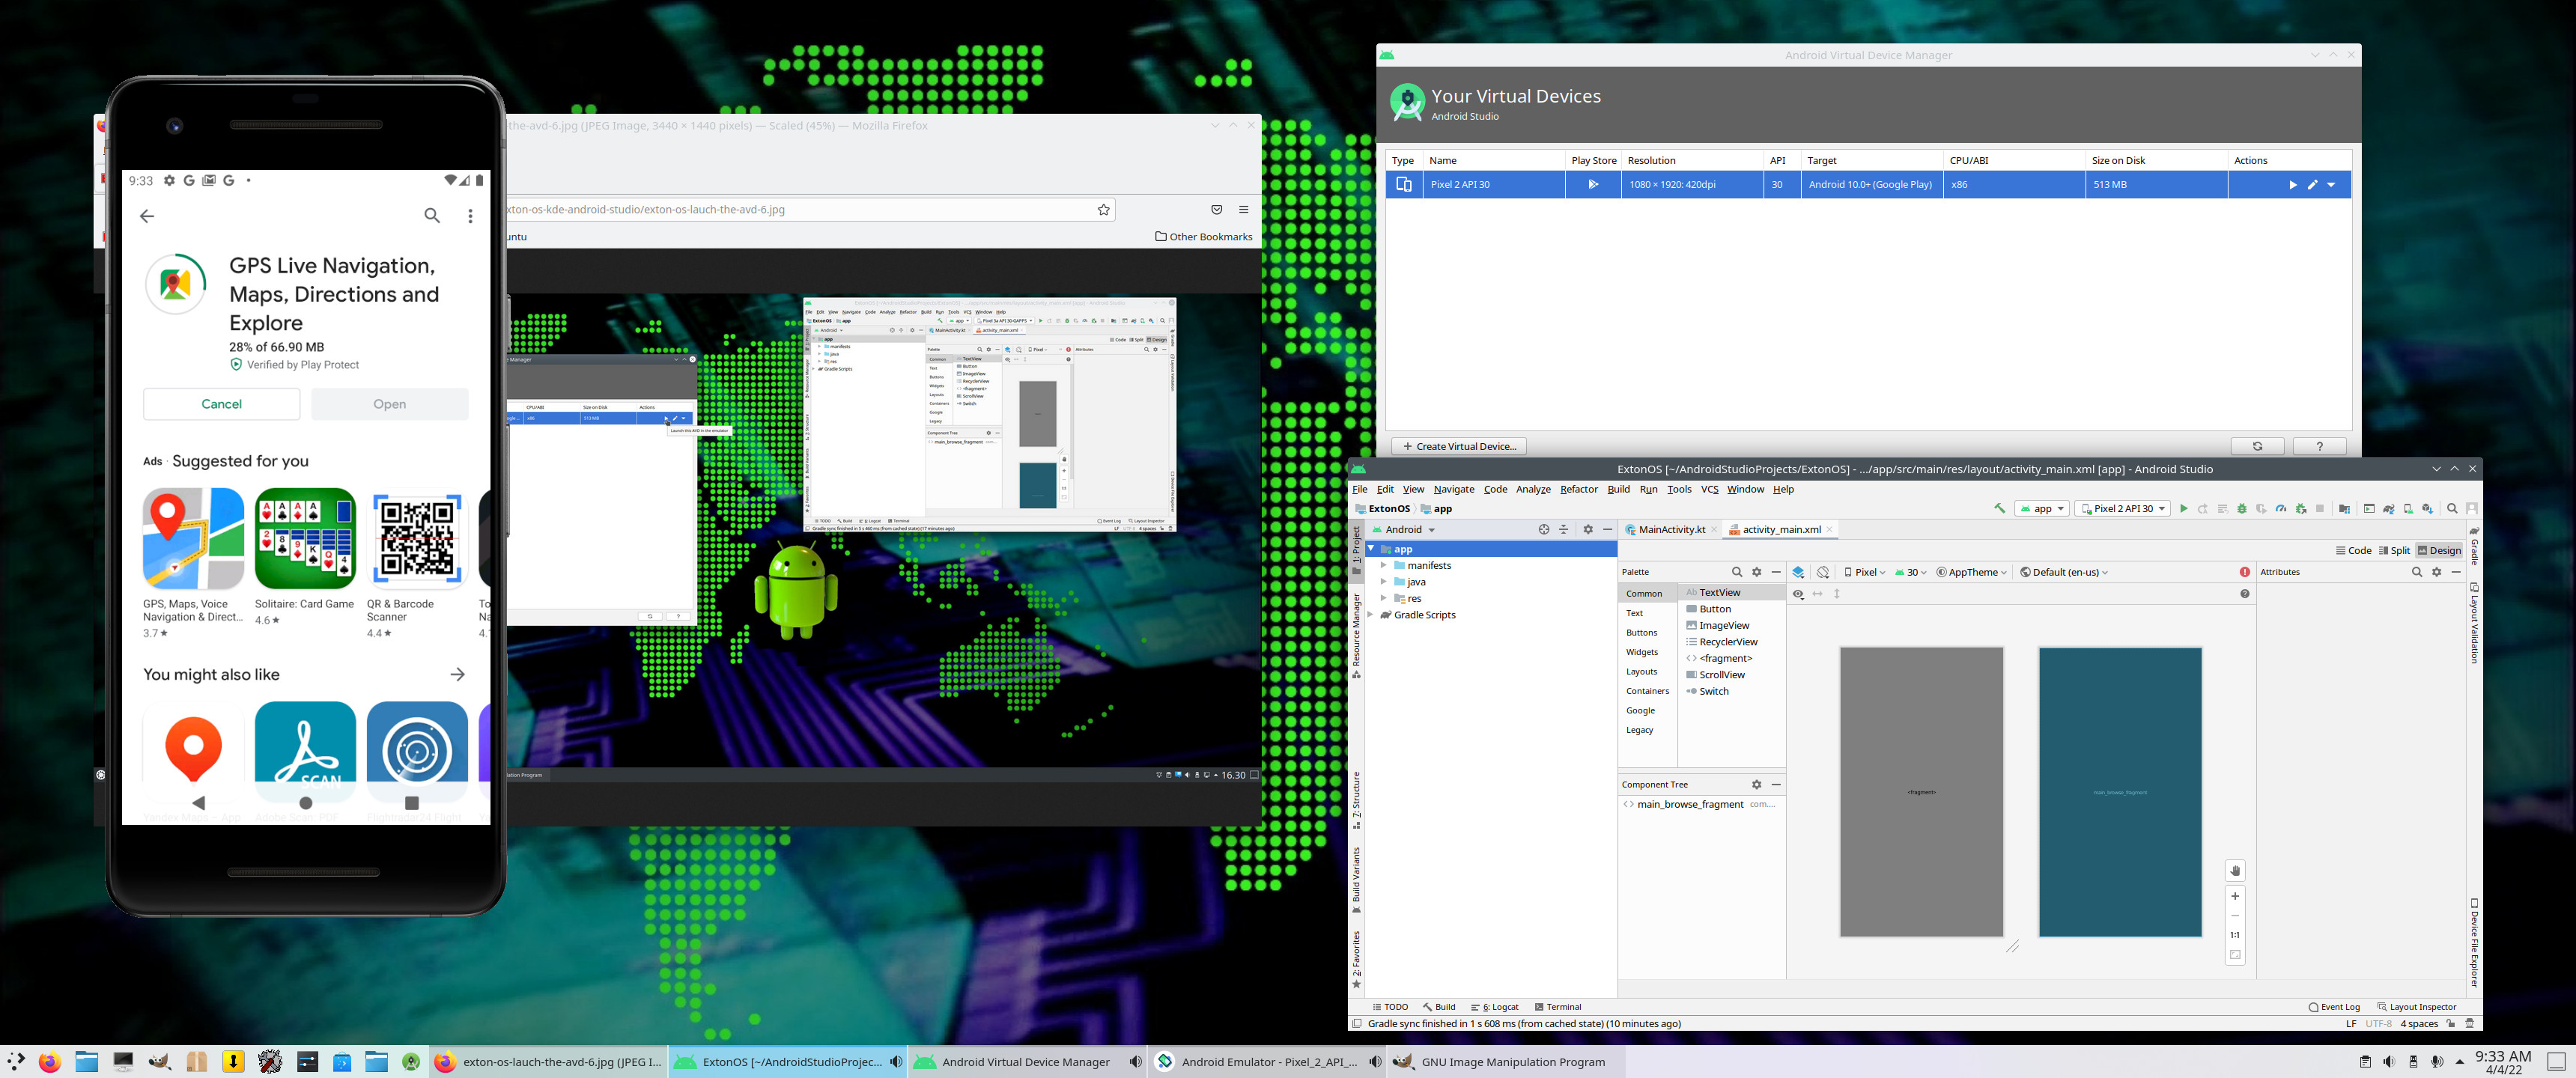This screenshot has width=2576, height=1078.
Task: Tap You might also like arrow
Action: [x=458, y=675]
